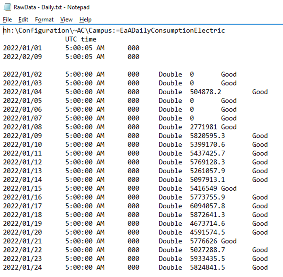The width and height of the screenshot is (283, 277).
Task: Click the value 6094057.8
Action: (207, 206)
